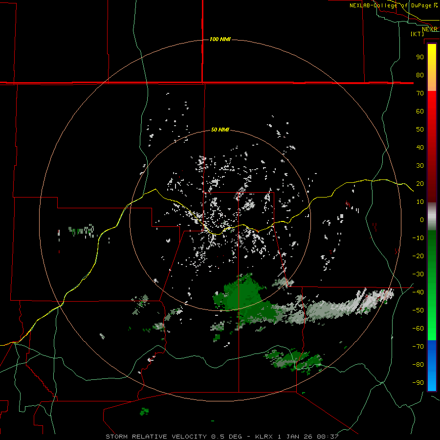The image size is (440, 440).
Task: Click the 40 value on the velocity scale
Action: point(420,148)
